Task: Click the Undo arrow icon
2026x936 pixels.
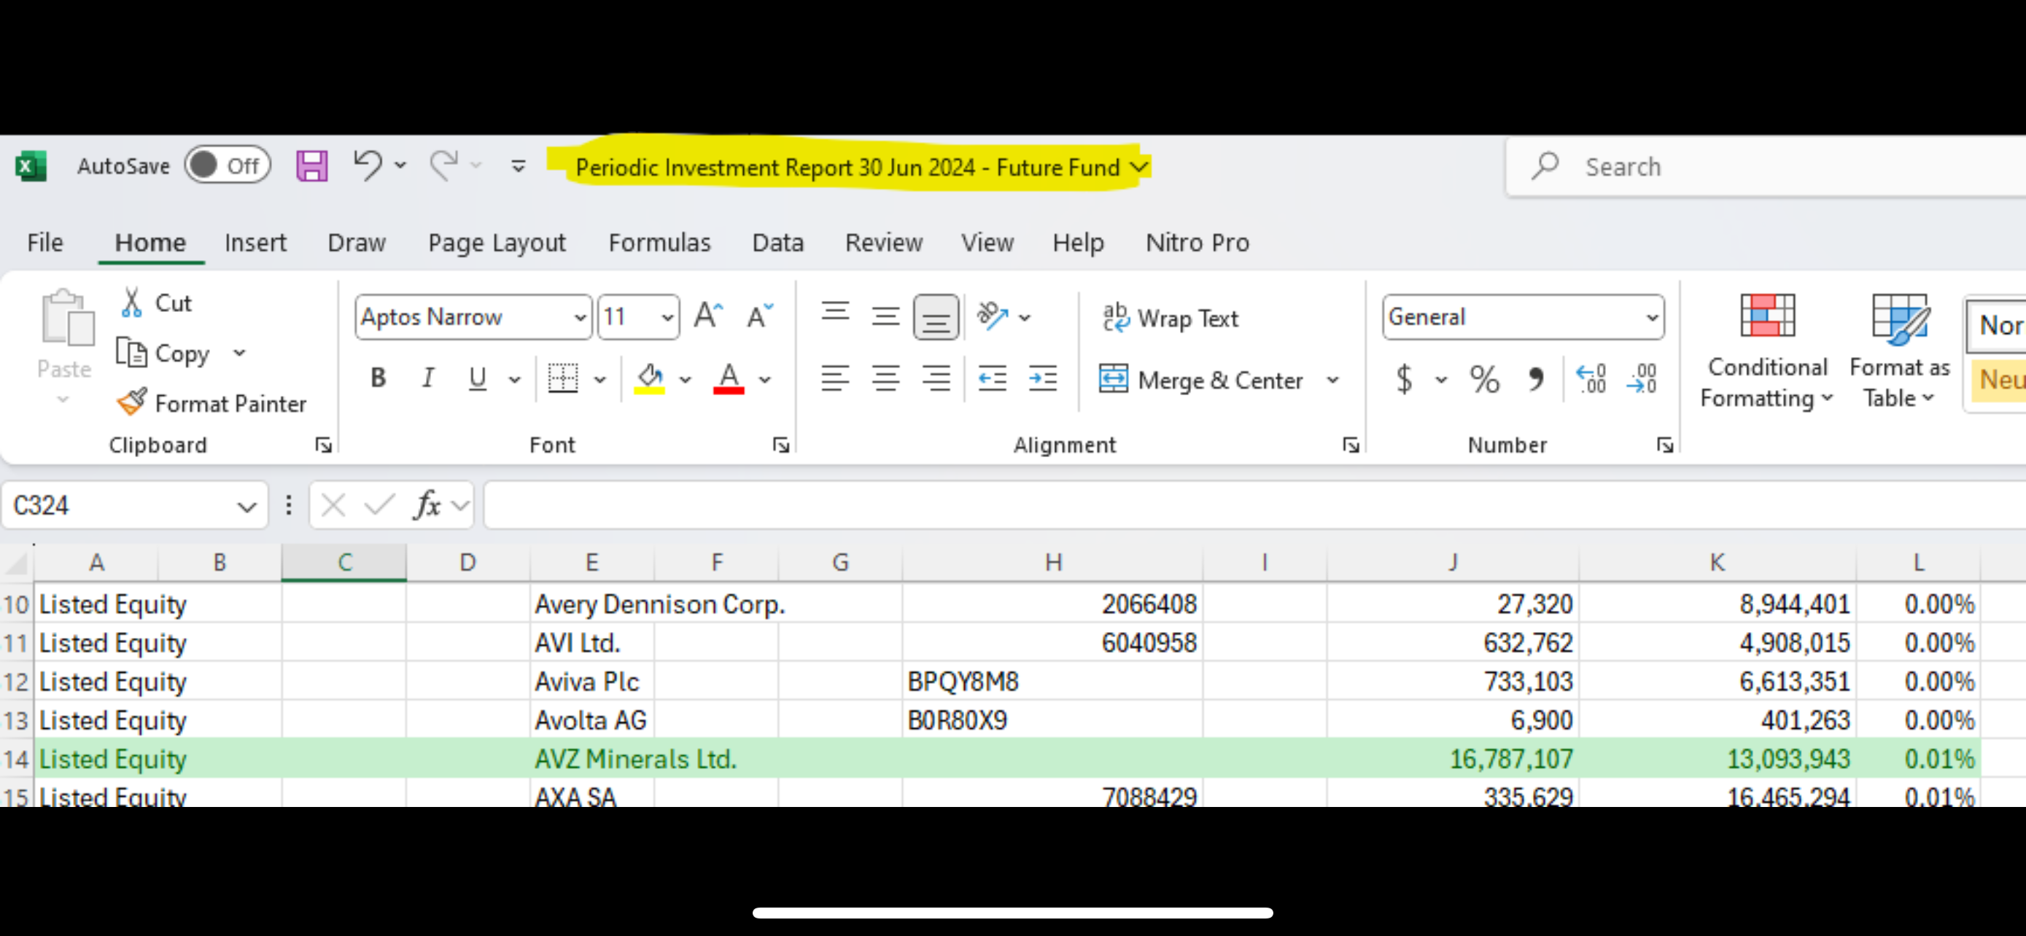Action: click(368, 165)
